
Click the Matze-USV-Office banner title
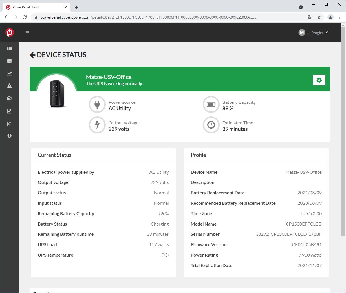pyautogui.click(x=109, y=77)
